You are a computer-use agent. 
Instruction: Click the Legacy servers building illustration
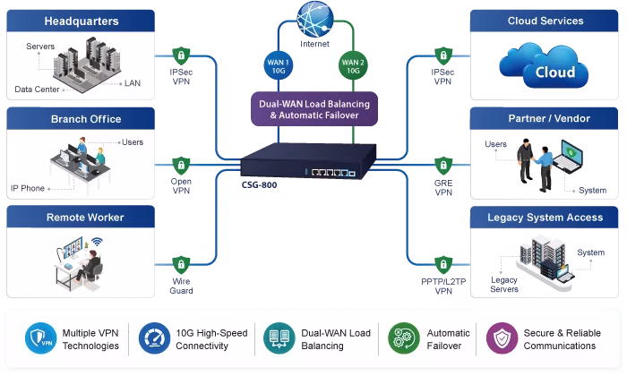coord(545,262)
